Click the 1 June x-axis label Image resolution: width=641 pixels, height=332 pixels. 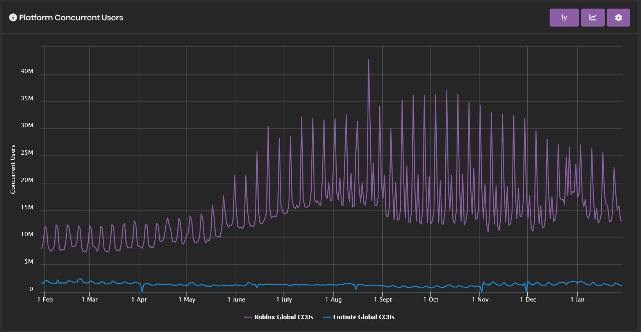click(x=236, y=299)
